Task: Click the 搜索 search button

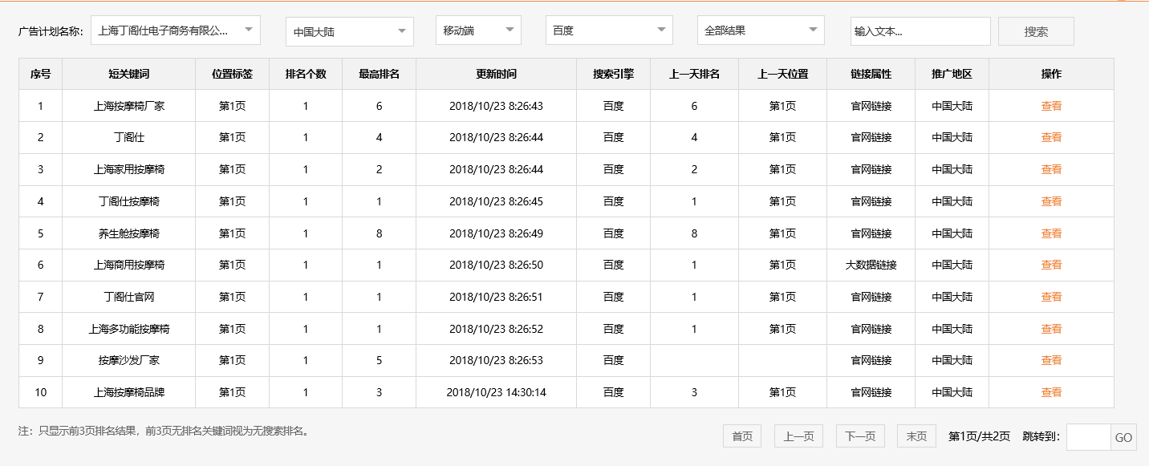Action: click(1035, 30)
